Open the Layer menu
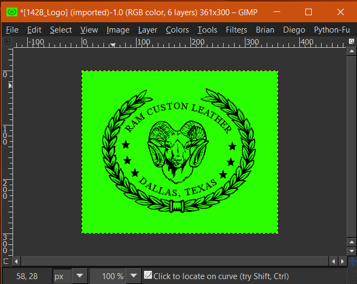The width and height of the screenshot is (357, 284). [147, 30]
